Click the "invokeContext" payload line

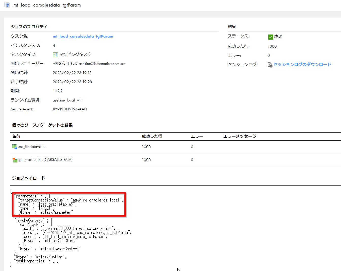tap(33, 221)
